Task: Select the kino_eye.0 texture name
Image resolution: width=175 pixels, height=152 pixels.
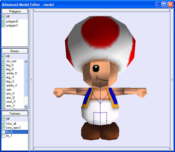Action: pos(13,128)
